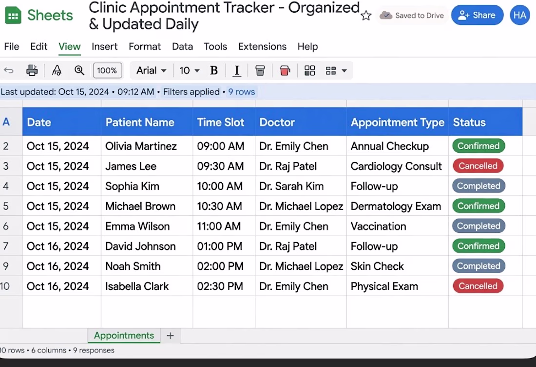Open the File menu
The height and width of the screenshot is (367, 536).
(x=12, y=46)
